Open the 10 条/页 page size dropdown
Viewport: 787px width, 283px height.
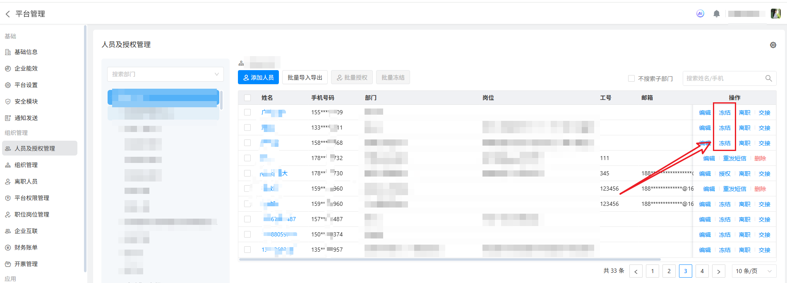click(x=754, y=271)
